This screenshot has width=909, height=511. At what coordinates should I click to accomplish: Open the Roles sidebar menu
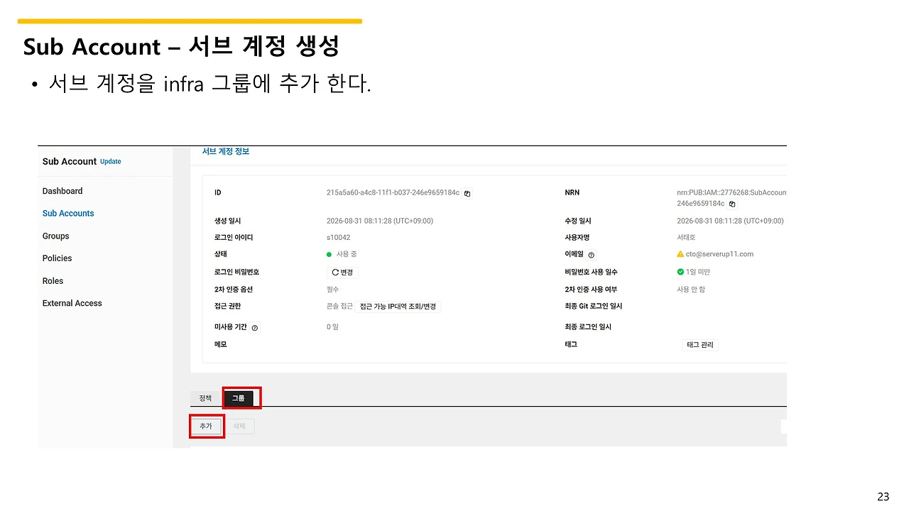click(53, 281)
